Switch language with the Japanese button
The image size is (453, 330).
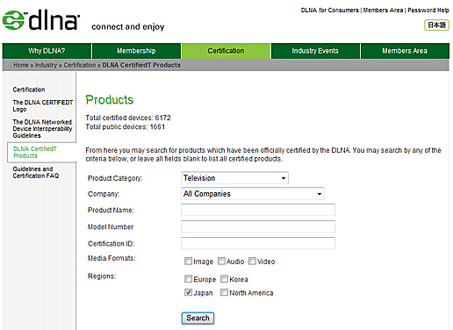[x=436, y=25]
